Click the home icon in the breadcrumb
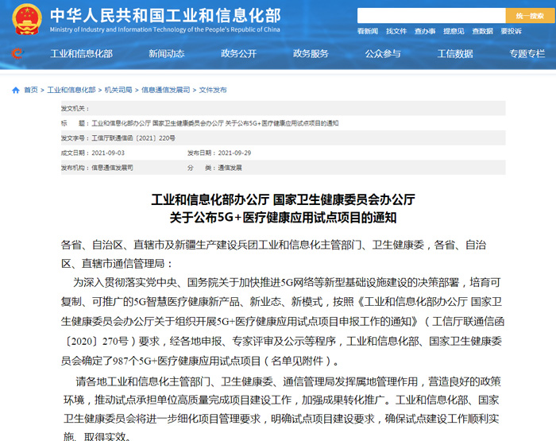The width and height of the screenshot is (556, 441). click(16, 90)
